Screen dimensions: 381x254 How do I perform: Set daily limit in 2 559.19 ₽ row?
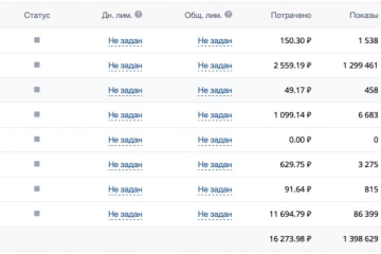[x=125, y=66]
